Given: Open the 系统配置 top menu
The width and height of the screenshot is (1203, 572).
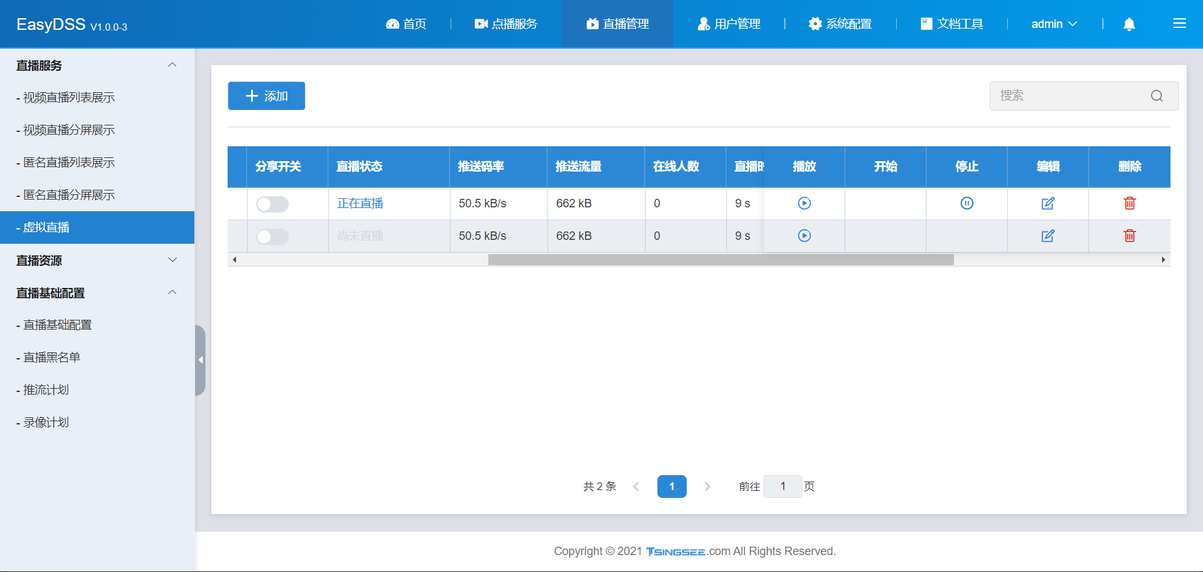Looking at the screenshot, I should tap(840, 24).
